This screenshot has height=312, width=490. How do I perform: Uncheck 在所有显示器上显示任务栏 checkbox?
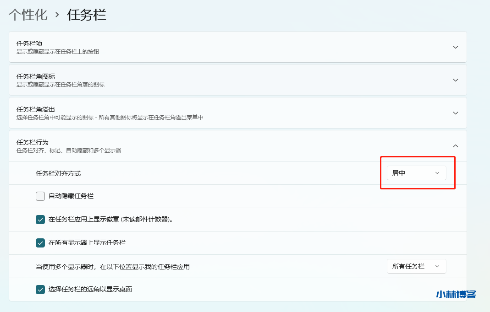pos(40,243)
